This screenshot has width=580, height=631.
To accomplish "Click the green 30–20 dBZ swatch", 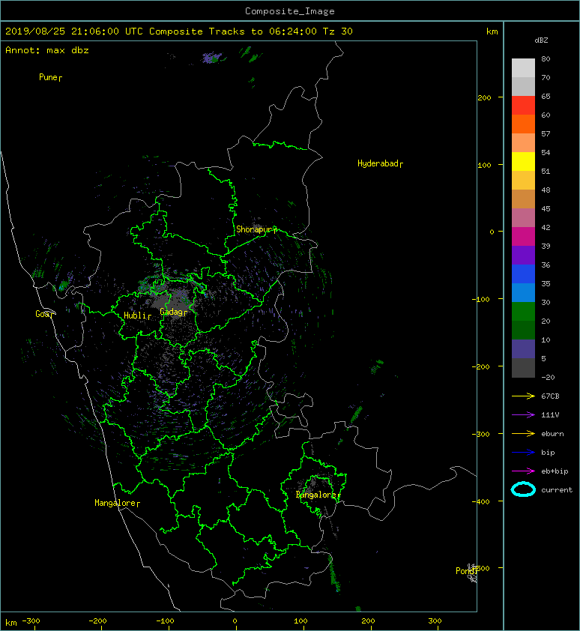I will (x=523, y=312).
